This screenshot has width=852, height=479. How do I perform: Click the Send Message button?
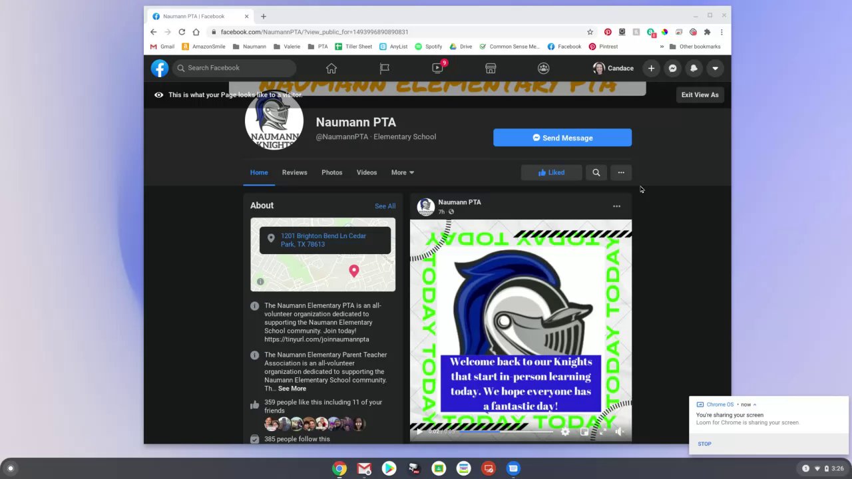click(x=562, y=138)
